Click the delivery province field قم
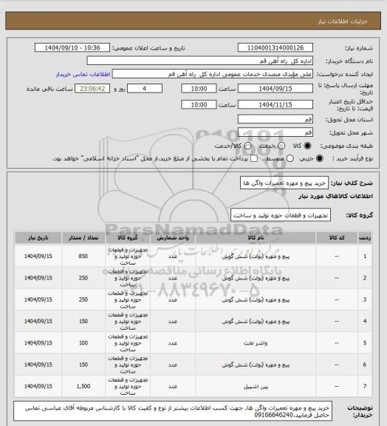387x426 pixels. [275, 119]
